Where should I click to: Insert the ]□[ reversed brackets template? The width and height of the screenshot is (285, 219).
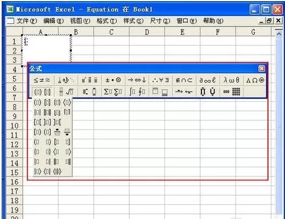point(57,122)
